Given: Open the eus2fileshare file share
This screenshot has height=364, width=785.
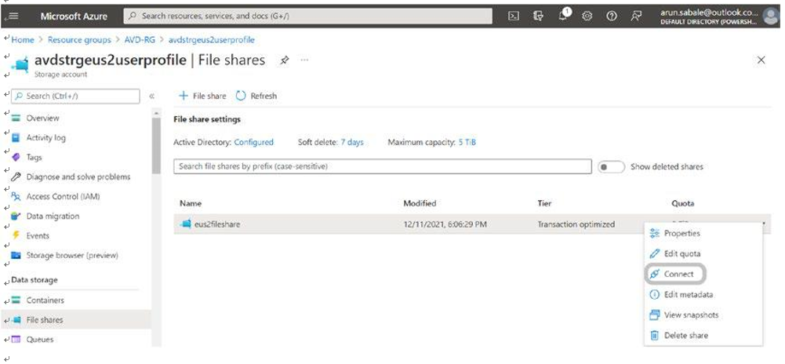Looking at the screenshot, I should point(217,224).
